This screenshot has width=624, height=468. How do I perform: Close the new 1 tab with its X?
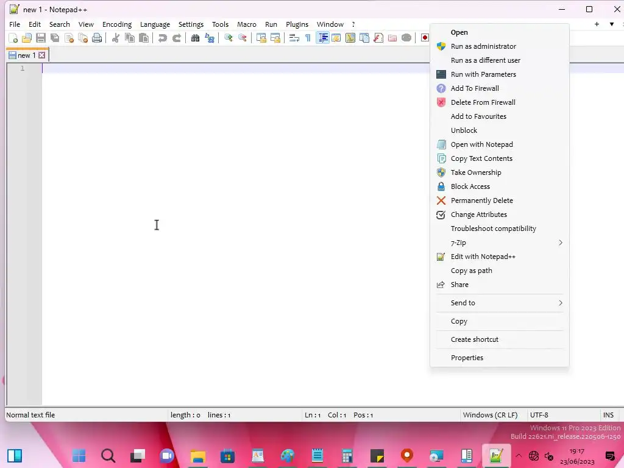click(x=42, y=55)
